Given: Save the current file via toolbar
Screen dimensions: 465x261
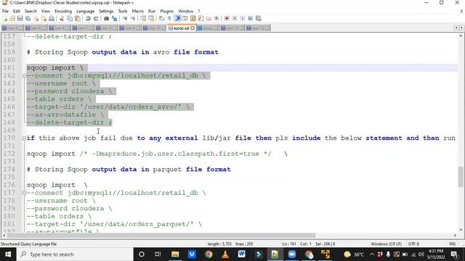Looking at the screenshot, I should click(x=20, y=19).
